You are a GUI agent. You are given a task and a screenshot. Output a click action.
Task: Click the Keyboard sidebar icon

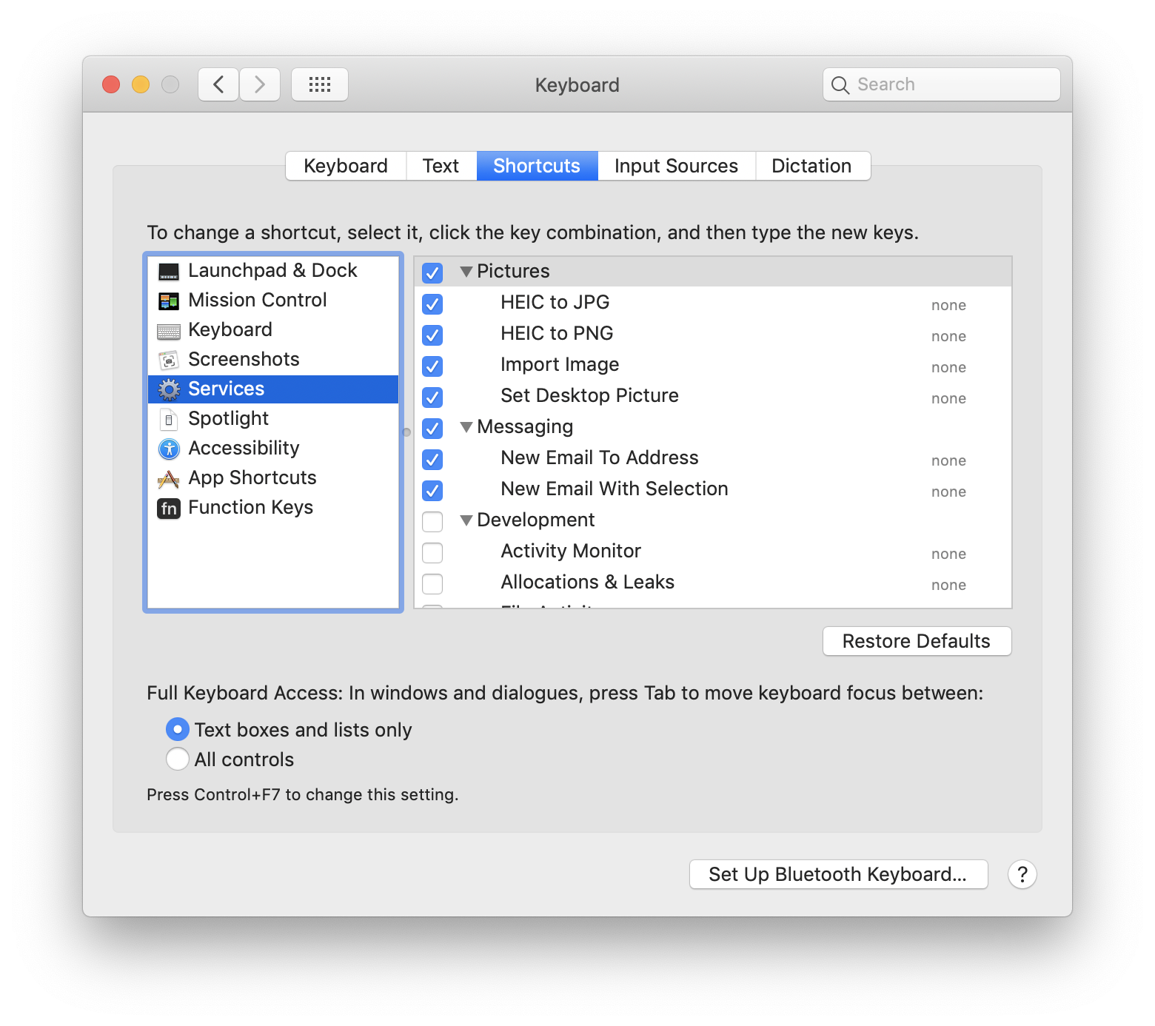pos(169,330)
